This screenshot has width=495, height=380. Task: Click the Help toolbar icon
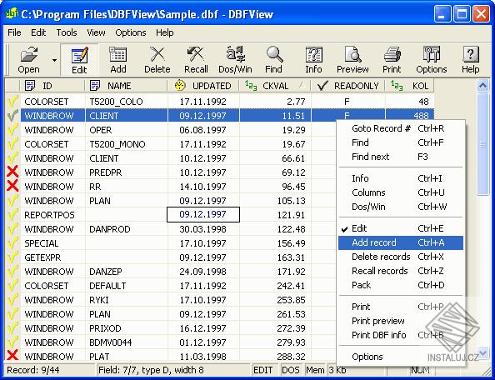click(x=470, y=60)
